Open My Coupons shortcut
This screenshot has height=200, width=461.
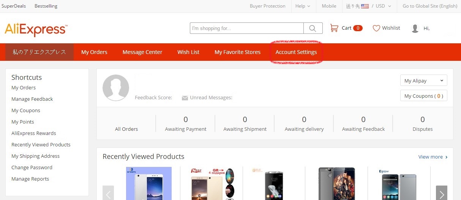[26, 111]
